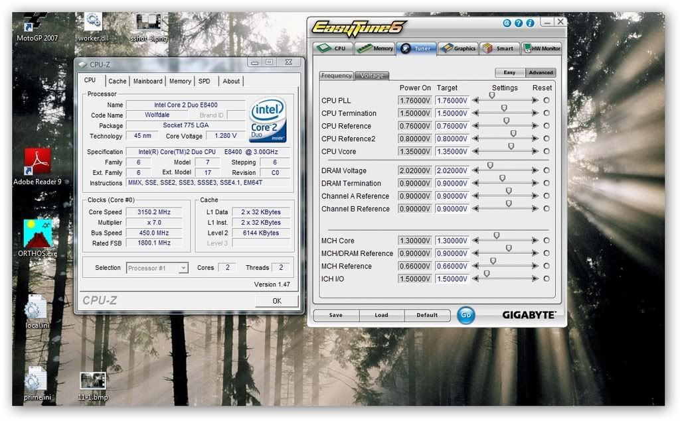Decrease DRAM Termination with left arrow
Viewport: 680px width, 421px height.
(x=475, y=183)
